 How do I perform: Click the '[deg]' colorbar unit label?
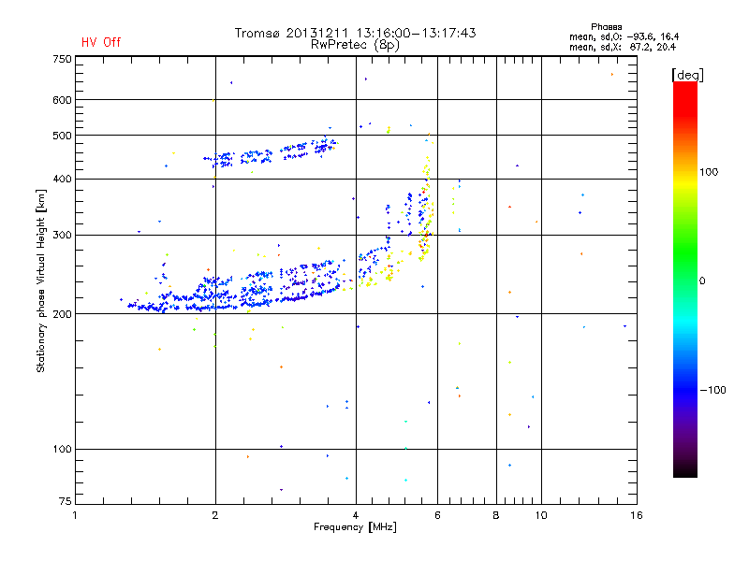(x=687, y=75)
